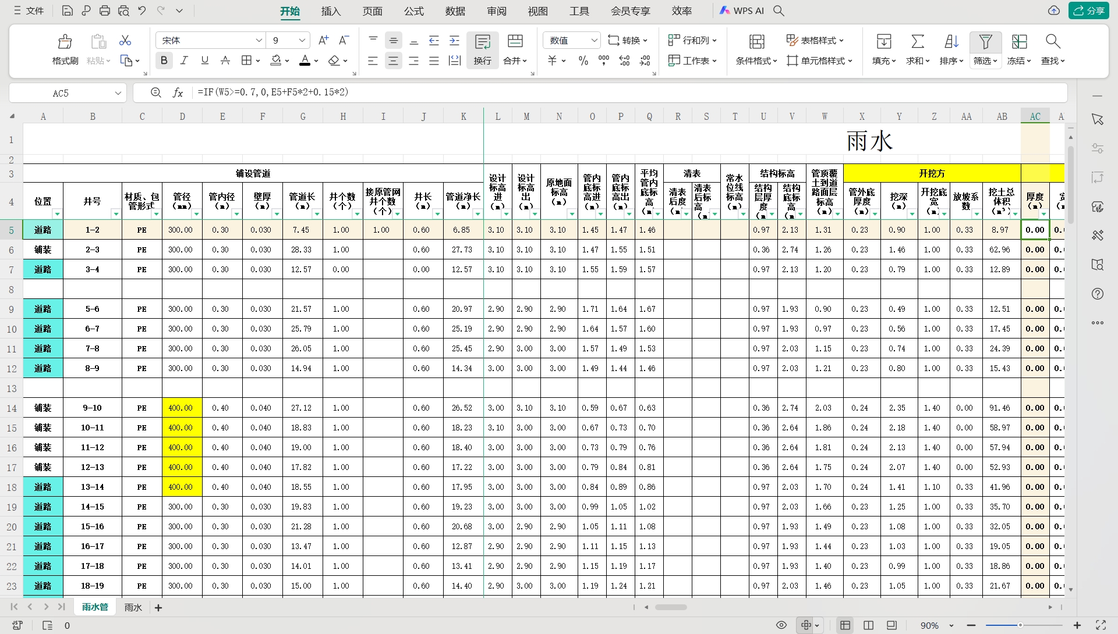Toggle middle vertical alignment
1118x634 pixels.
point(393,40)
